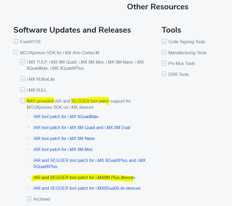The width and height of the screenshot is (232, 206).
Task: Open patch link for i.MX 8DualXPlus and 8QuadXPlus
Action: click(x=89, y=161)
